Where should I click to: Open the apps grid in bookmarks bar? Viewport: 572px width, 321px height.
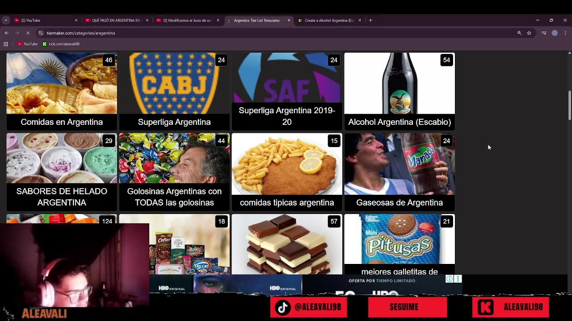pos(6,44)
